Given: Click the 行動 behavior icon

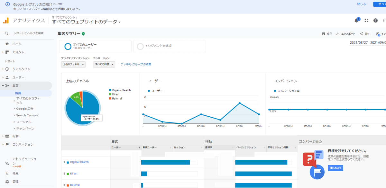Looking at the screenshot, I should pyautogui.click(x=7, y=136).
